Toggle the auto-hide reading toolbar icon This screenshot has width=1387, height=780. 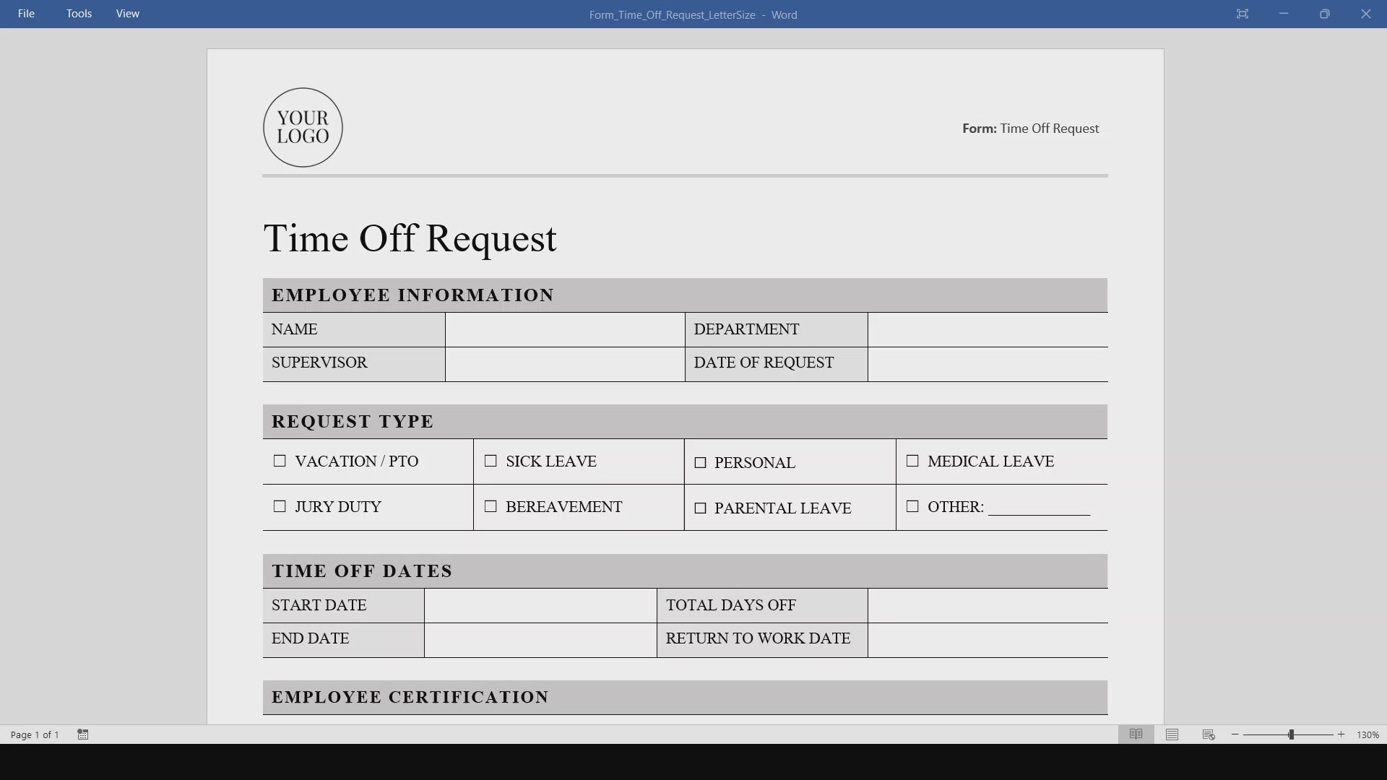[x=1242, y=14]
